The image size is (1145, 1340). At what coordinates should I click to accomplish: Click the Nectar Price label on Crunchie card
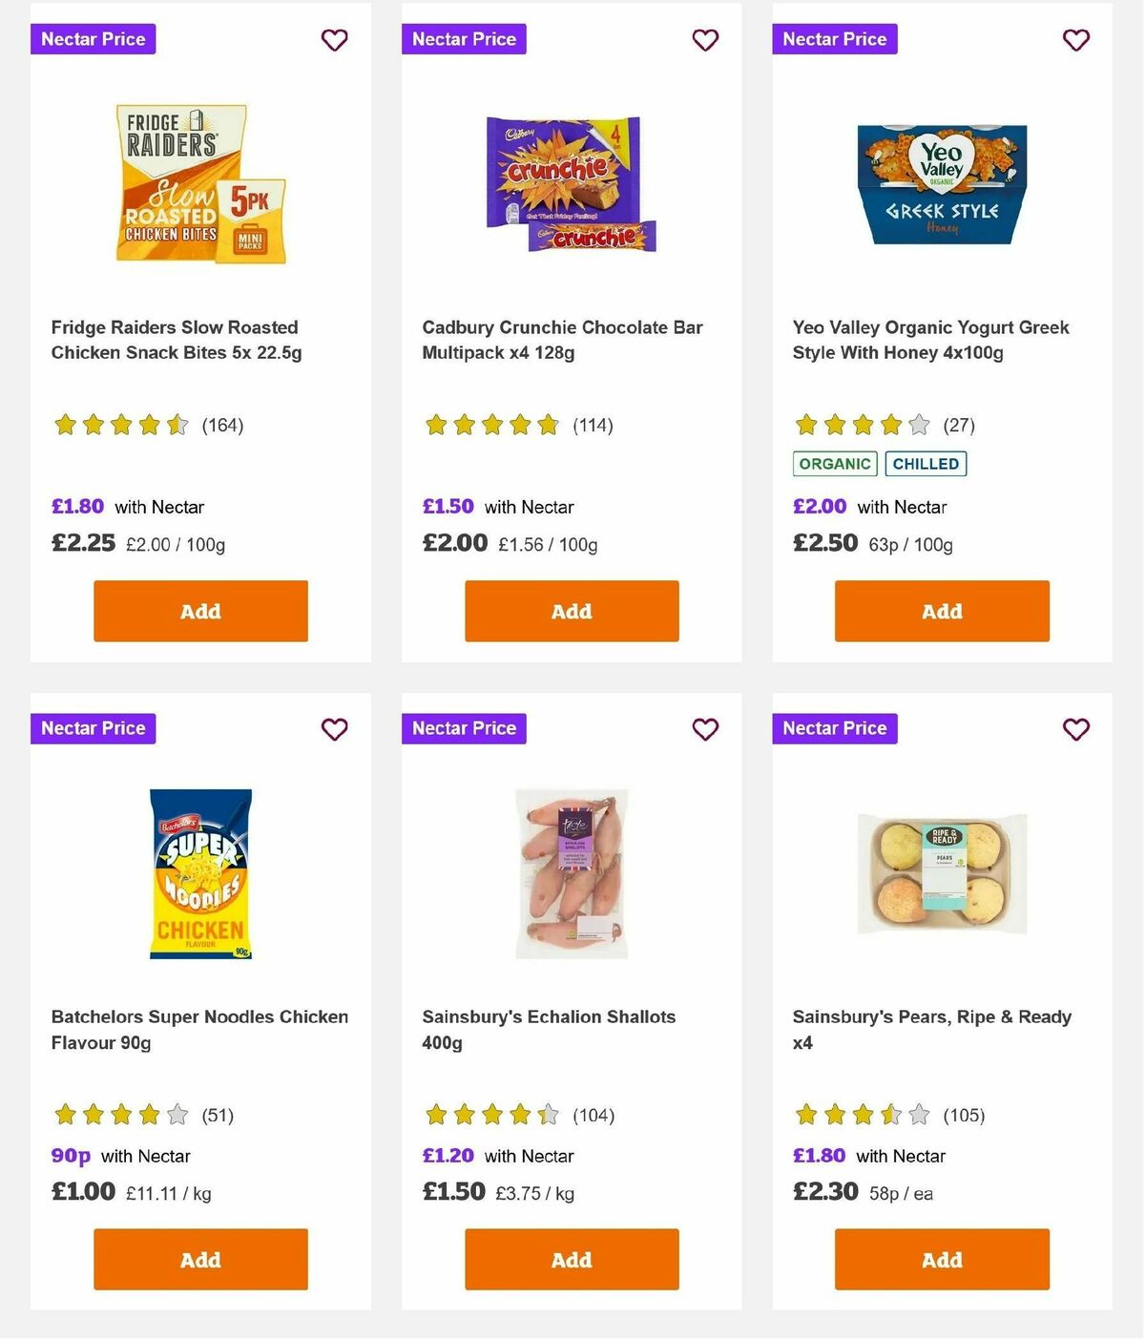click(464, 39)
